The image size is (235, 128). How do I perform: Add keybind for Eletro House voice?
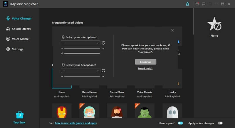(x=89, y=96)
